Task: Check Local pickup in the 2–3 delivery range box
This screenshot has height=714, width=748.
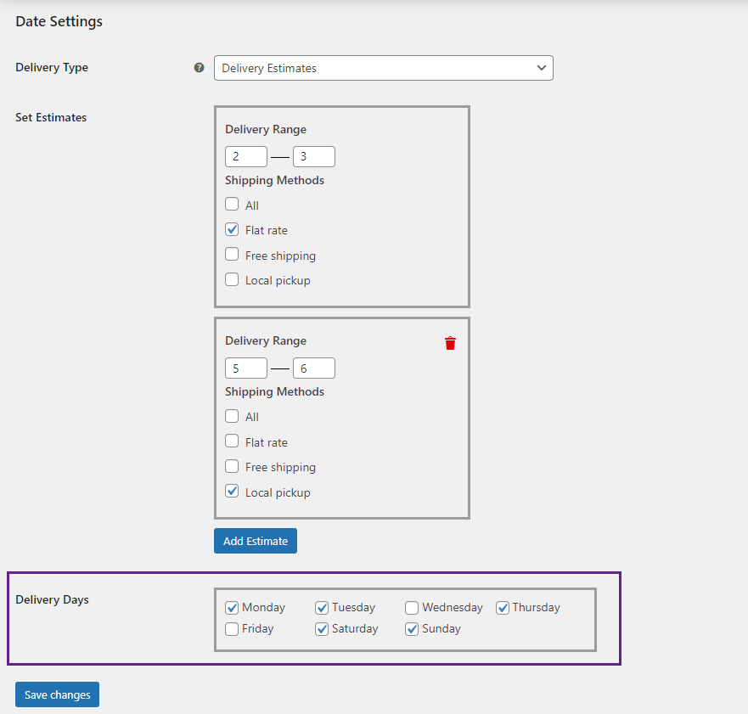Action: 232,279
